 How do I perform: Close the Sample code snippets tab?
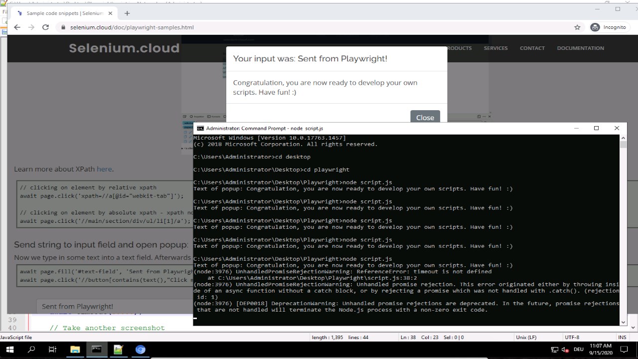click(110, 13)
